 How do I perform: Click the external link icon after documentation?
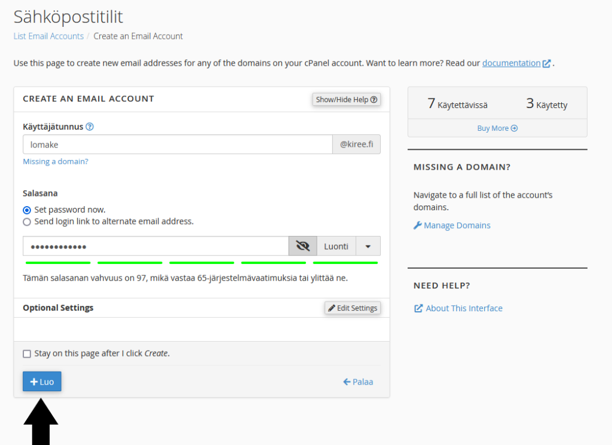pyautogui.click(x=546, y=63)
